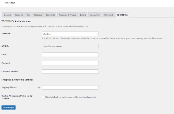Click the Save changes button
Viewport: 174px width, 114px height.
pyautogui.click(x=9, y=108)
